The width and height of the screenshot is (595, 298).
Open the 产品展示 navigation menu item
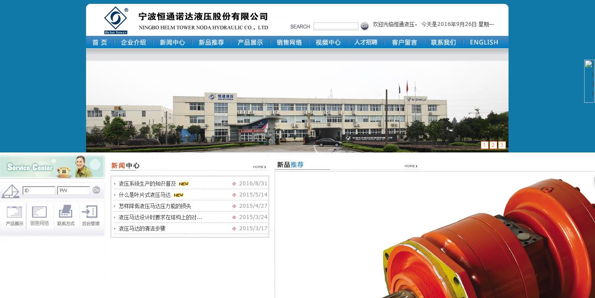click(250, 42)
